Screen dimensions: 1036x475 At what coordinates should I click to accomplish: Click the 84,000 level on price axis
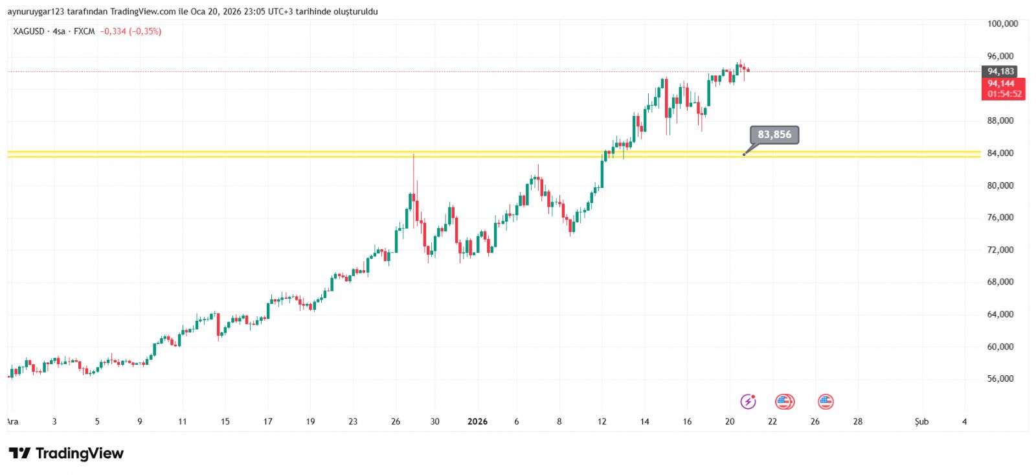pos(1000,154)
